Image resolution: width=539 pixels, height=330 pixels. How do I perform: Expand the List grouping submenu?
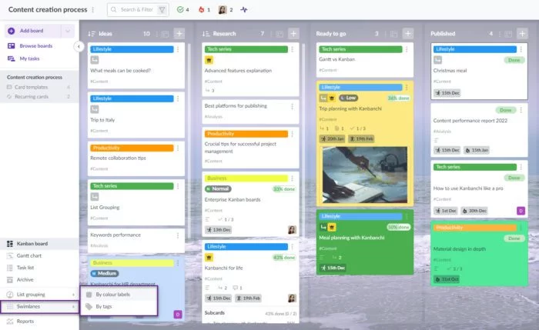pyautogui.click(x=40, y=294)
